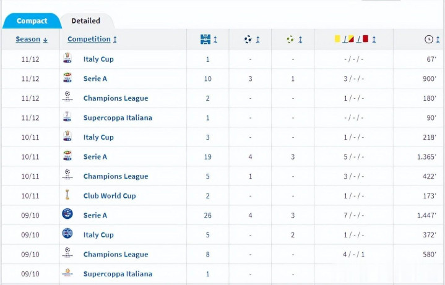Sort by appearances icon column
Screen dimensions: 445x285
click(x=209, y=40)
